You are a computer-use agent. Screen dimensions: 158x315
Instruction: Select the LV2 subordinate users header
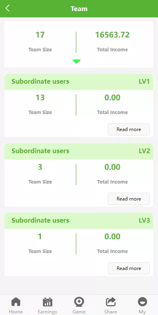(x=79, y=151)
